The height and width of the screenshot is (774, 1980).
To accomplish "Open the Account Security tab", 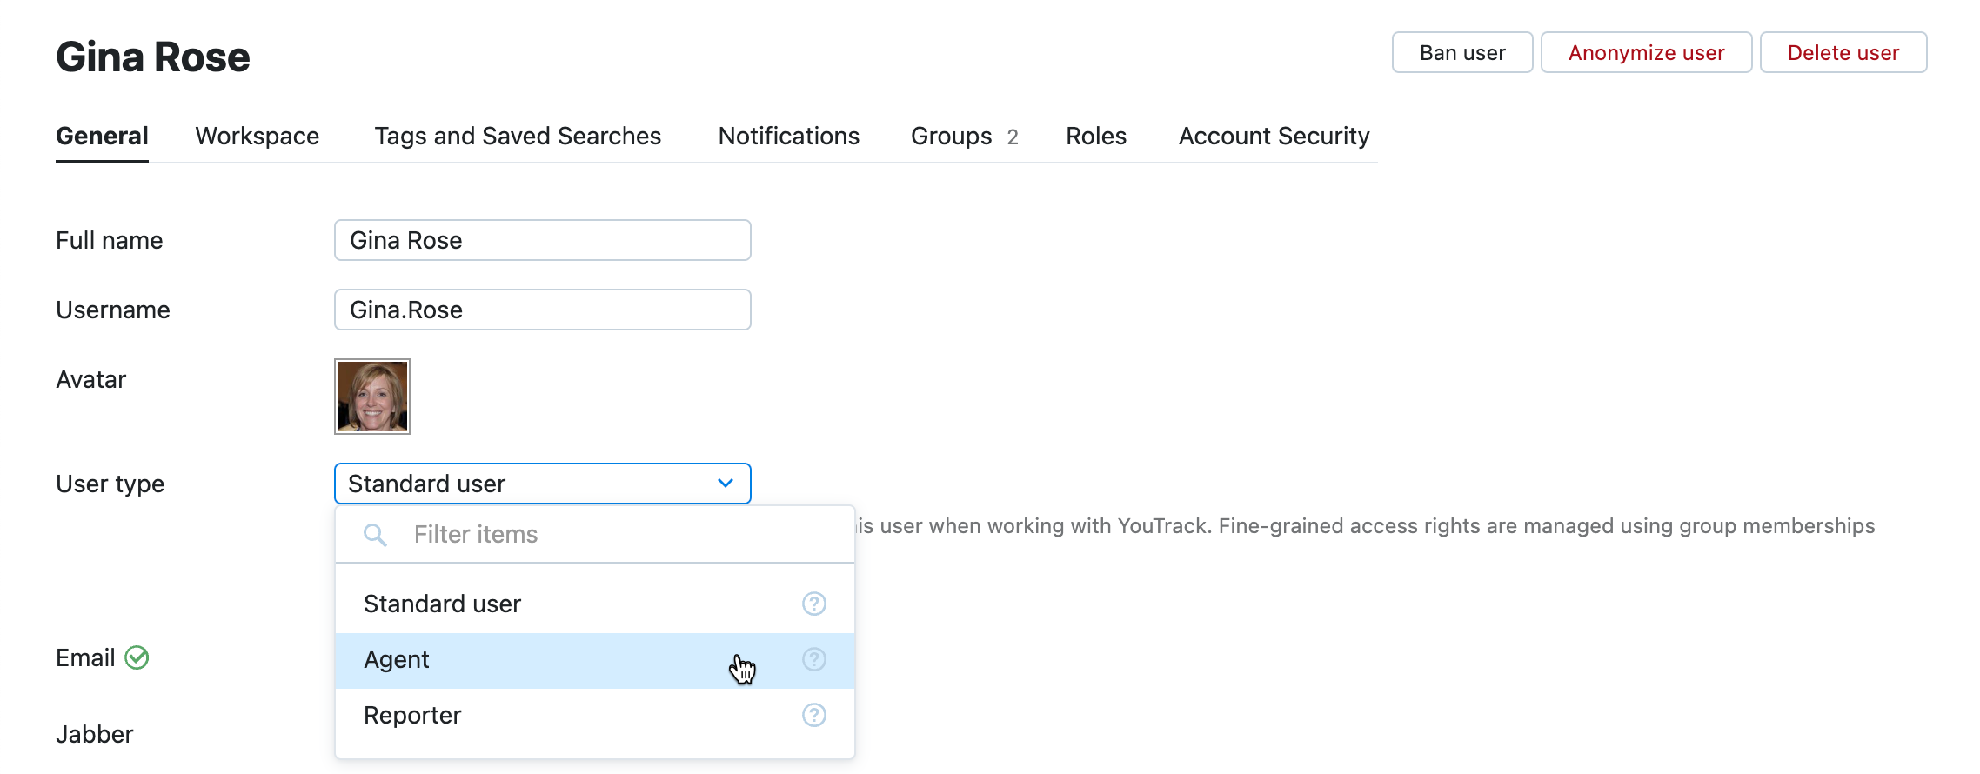I will pyautogui.click(x=1274, y=136).
